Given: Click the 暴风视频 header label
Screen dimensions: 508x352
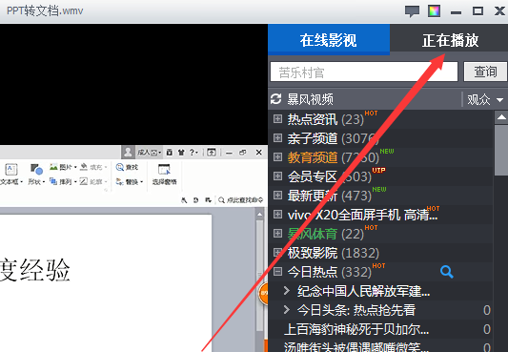Looking at the screenshot, I should click(310, 99).
